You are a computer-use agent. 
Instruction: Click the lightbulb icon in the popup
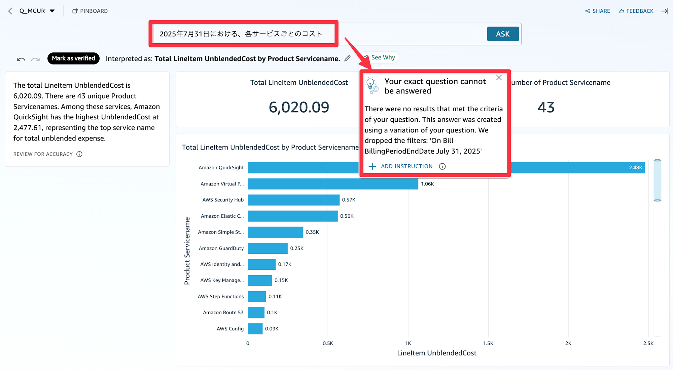pyautogui.click(x=371, y=85)
